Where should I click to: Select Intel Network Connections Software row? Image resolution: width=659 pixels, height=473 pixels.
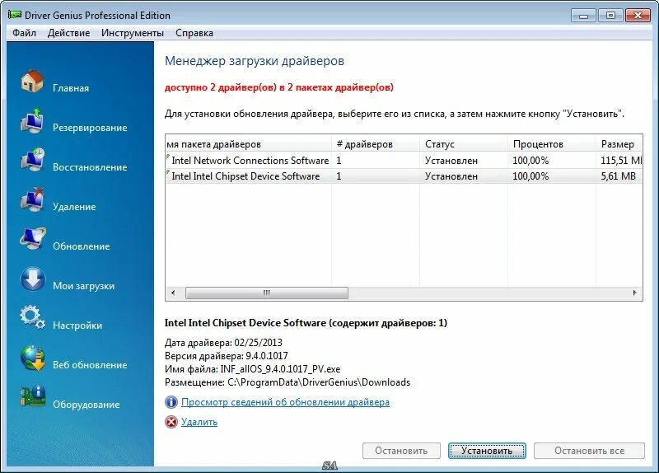pos(404,160)
